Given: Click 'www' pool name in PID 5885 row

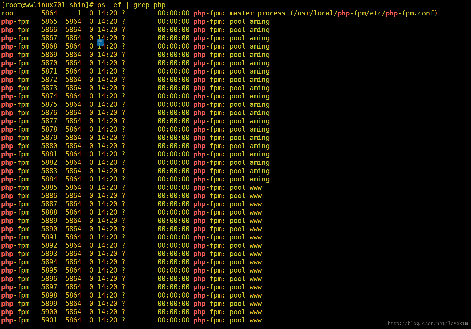Looking at the screenshot, I should click(x=256, y=188).
